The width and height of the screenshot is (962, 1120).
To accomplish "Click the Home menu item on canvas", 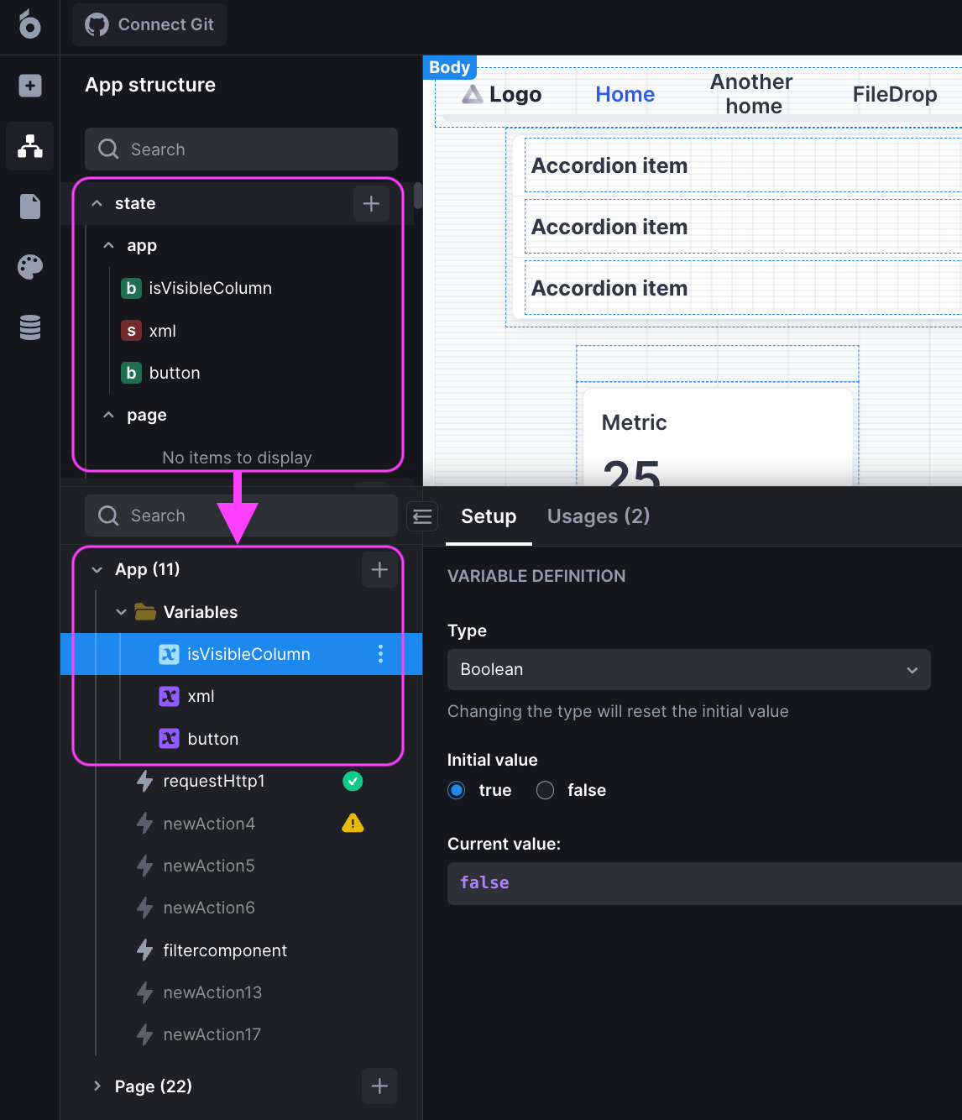I will pos(625,94).
